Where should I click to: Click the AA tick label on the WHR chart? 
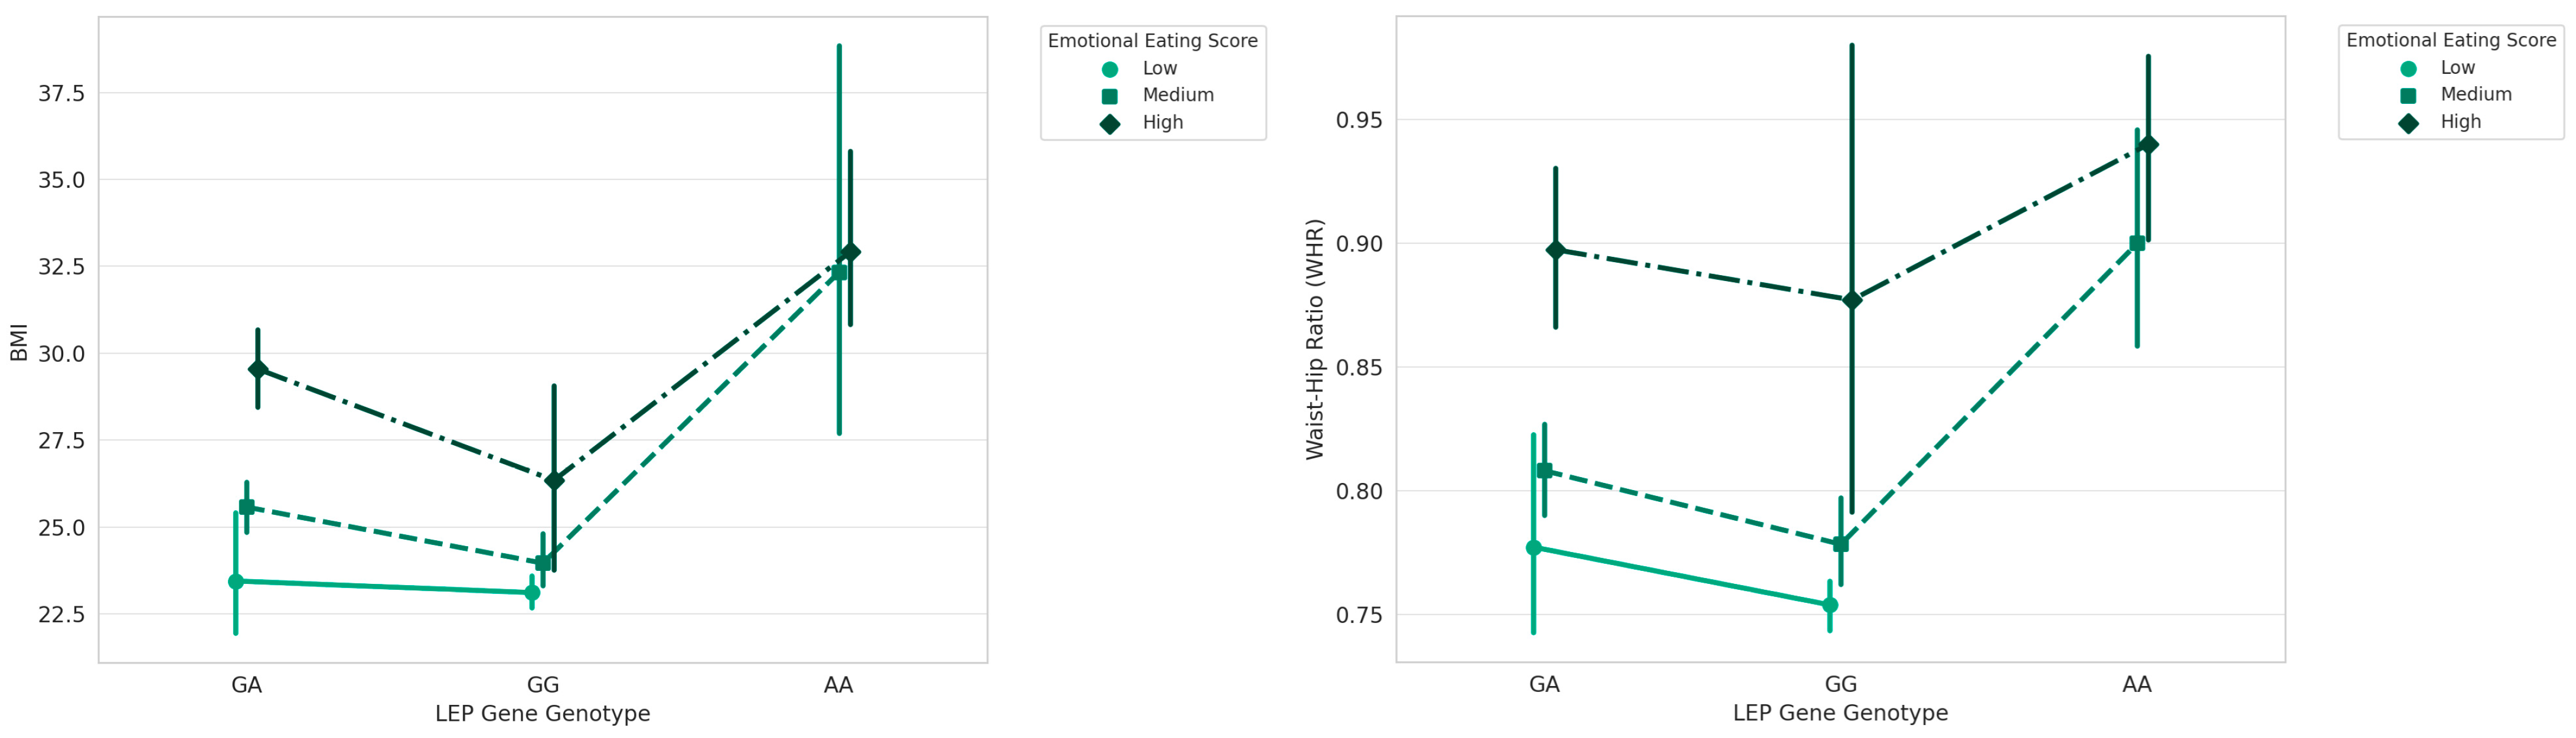click(2137, 685)
